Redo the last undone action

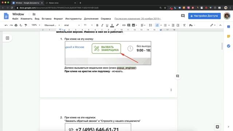tap(11, 25)
